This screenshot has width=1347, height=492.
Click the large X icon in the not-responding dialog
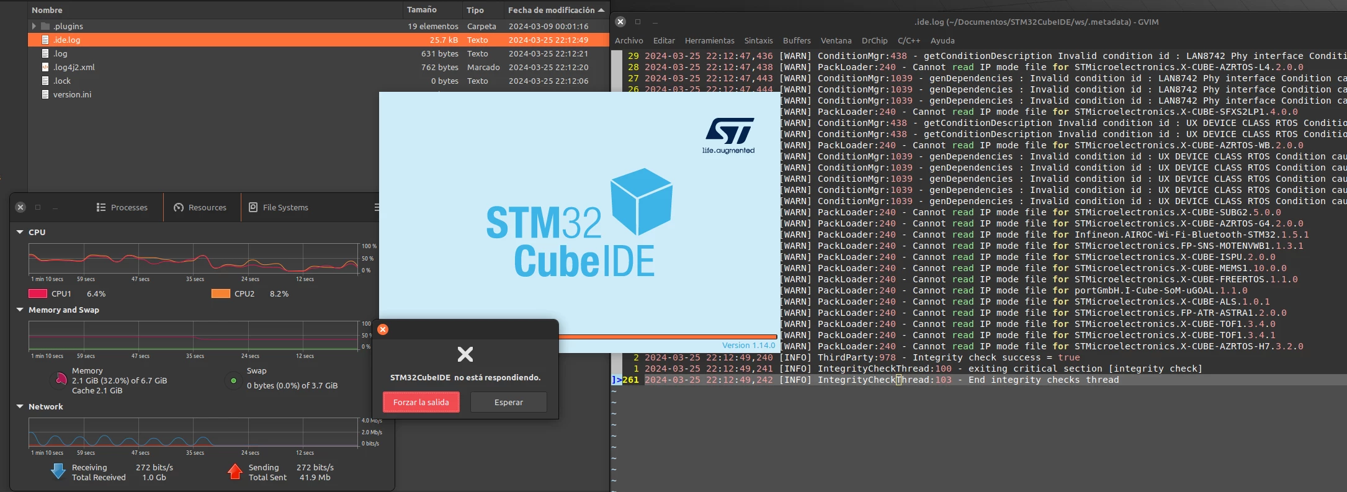[465, 354]
